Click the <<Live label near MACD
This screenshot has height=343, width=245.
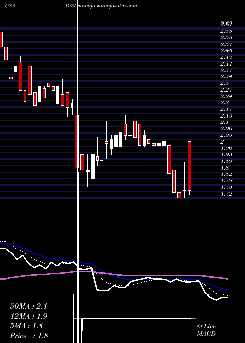click(206, 327)
